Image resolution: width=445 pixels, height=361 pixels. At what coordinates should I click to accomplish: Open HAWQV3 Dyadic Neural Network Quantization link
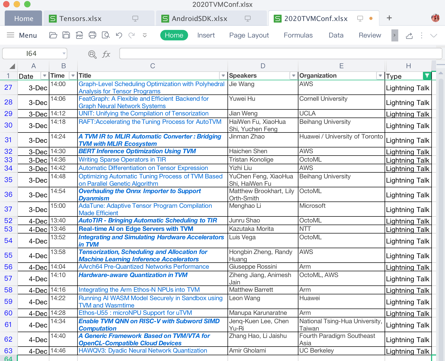[143, 351]
